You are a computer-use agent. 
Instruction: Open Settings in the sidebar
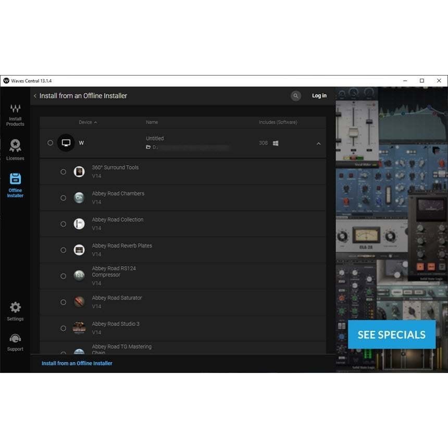click(x=15, y=311)
